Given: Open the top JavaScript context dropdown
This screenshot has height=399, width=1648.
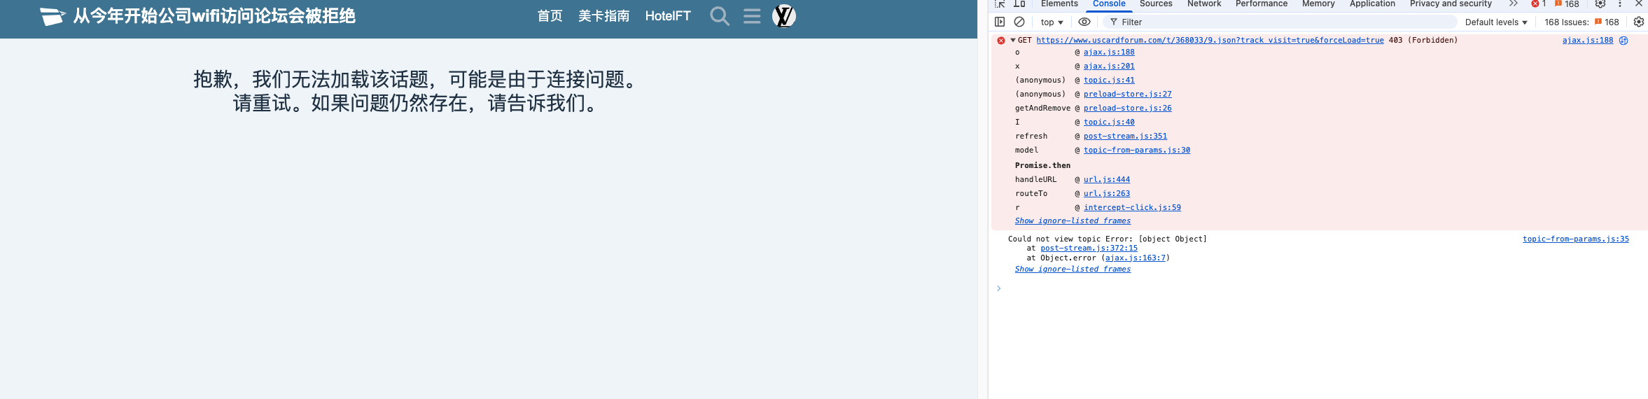Looking at the screenshot, I should [1052, 22].
